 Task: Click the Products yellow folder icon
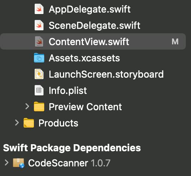(x=29, y=123)
